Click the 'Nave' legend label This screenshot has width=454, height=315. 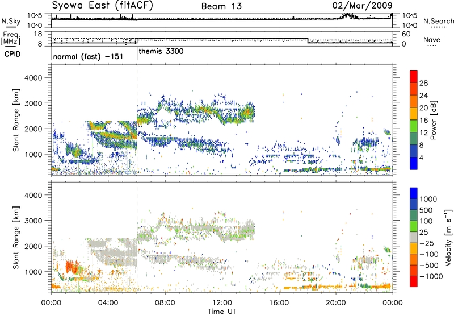coord(432,40)
